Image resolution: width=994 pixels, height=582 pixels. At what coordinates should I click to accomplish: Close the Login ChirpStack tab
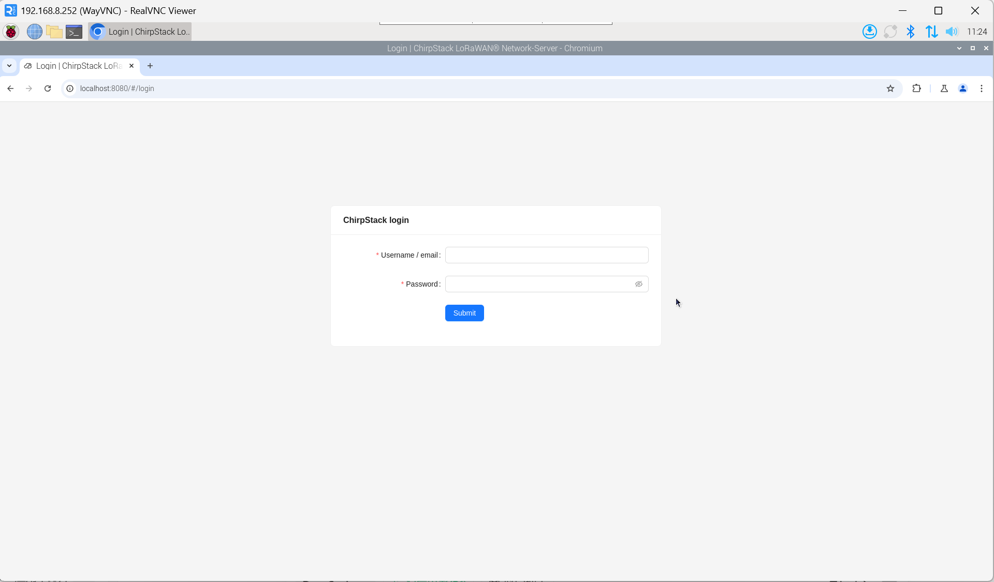coord(131,66)
